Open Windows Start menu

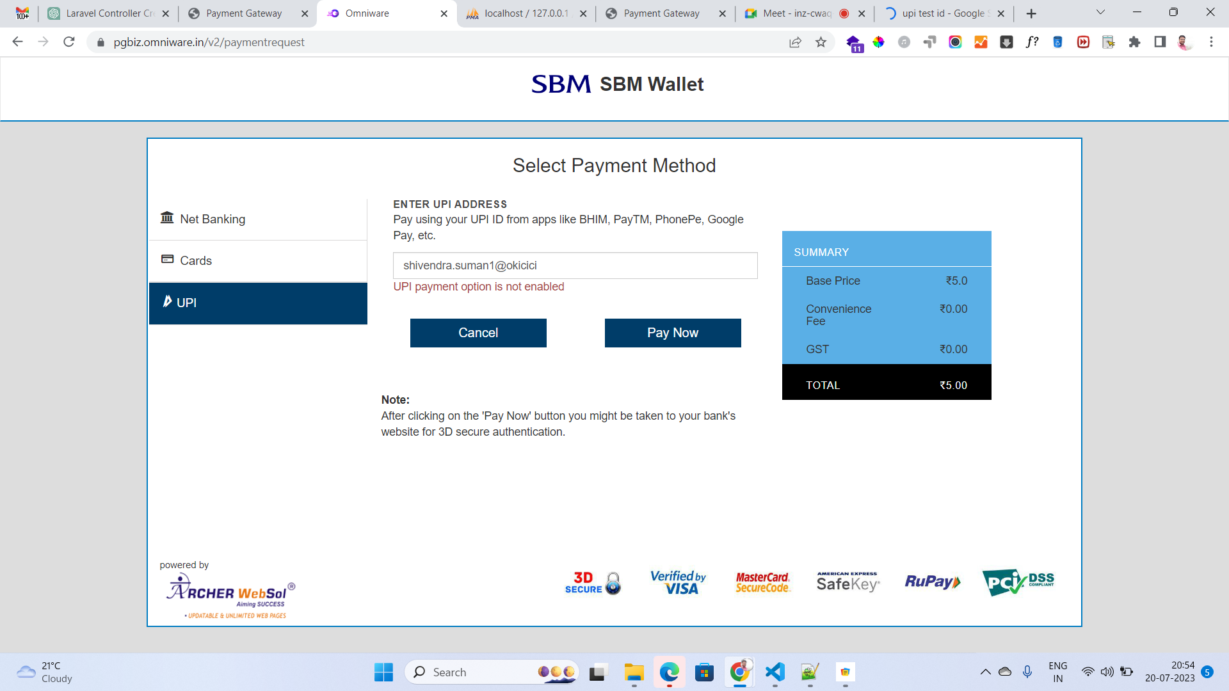pyautogui.click(x=383, y=672)
